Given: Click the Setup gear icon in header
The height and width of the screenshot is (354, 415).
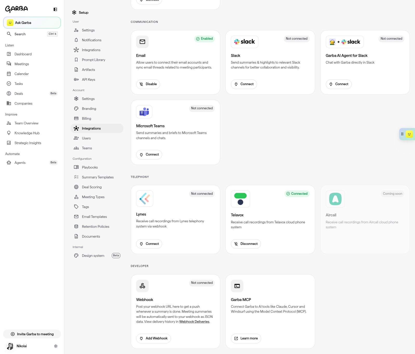Looking at the screenshot, I should [74, 12].
